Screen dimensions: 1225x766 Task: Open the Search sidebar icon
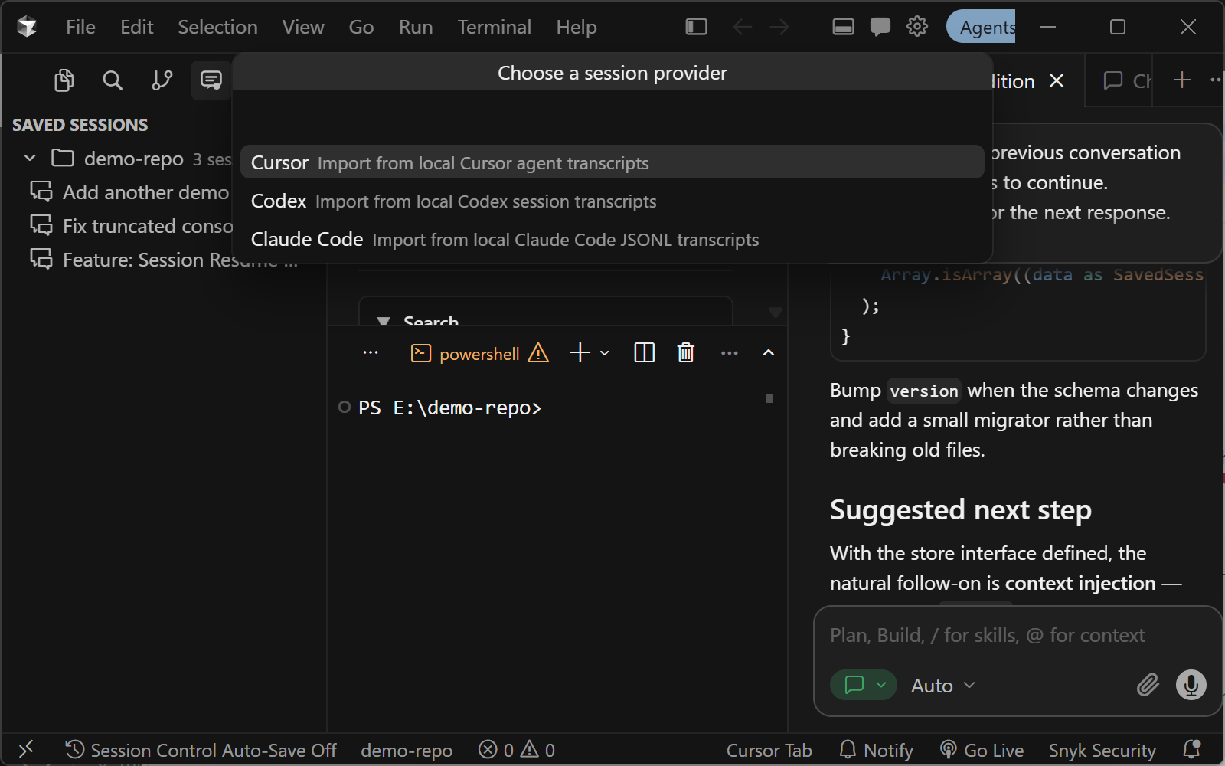coord(113,80)
